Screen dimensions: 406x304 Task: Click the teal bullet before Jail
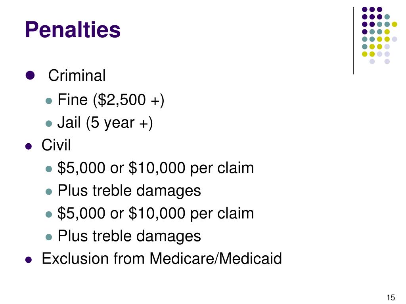(x=49, y=123)
